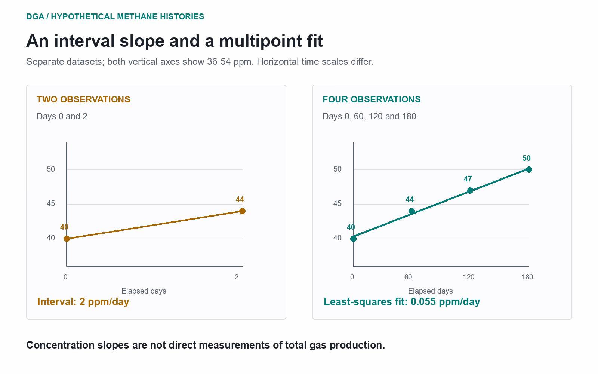Click the x-axis tick '0' in right chart
The width and height of the screenshot is (598, 374).
click(x=352, y=277)
